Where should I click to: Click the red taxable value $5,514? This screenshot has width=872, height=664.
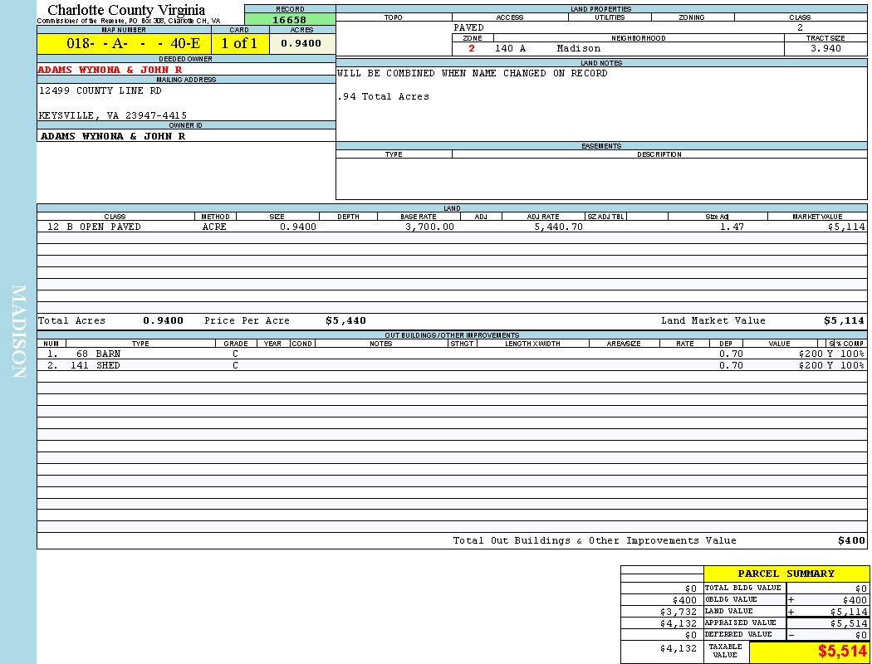coord(842,652)
